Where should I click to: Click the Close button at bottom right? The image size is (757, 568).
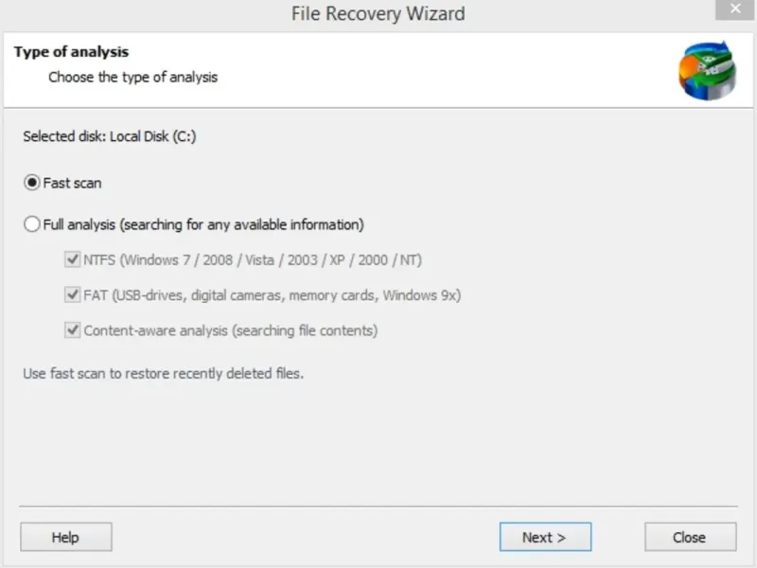[x=691, y=537]
